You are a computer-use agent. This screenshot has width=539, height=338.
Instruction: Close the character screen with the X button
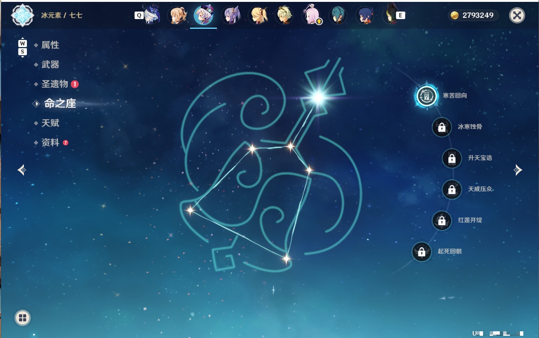[517, 15]
